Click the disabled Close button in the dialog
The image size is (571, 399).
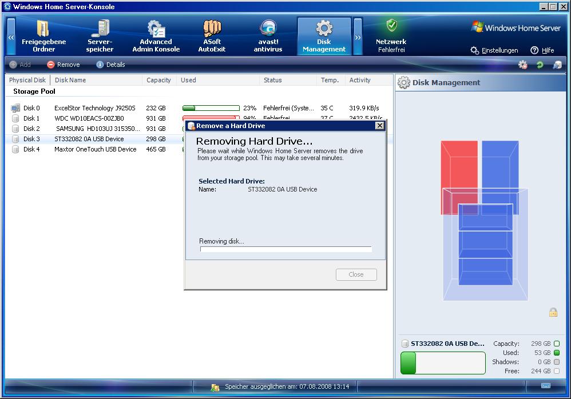pos(356,274)
